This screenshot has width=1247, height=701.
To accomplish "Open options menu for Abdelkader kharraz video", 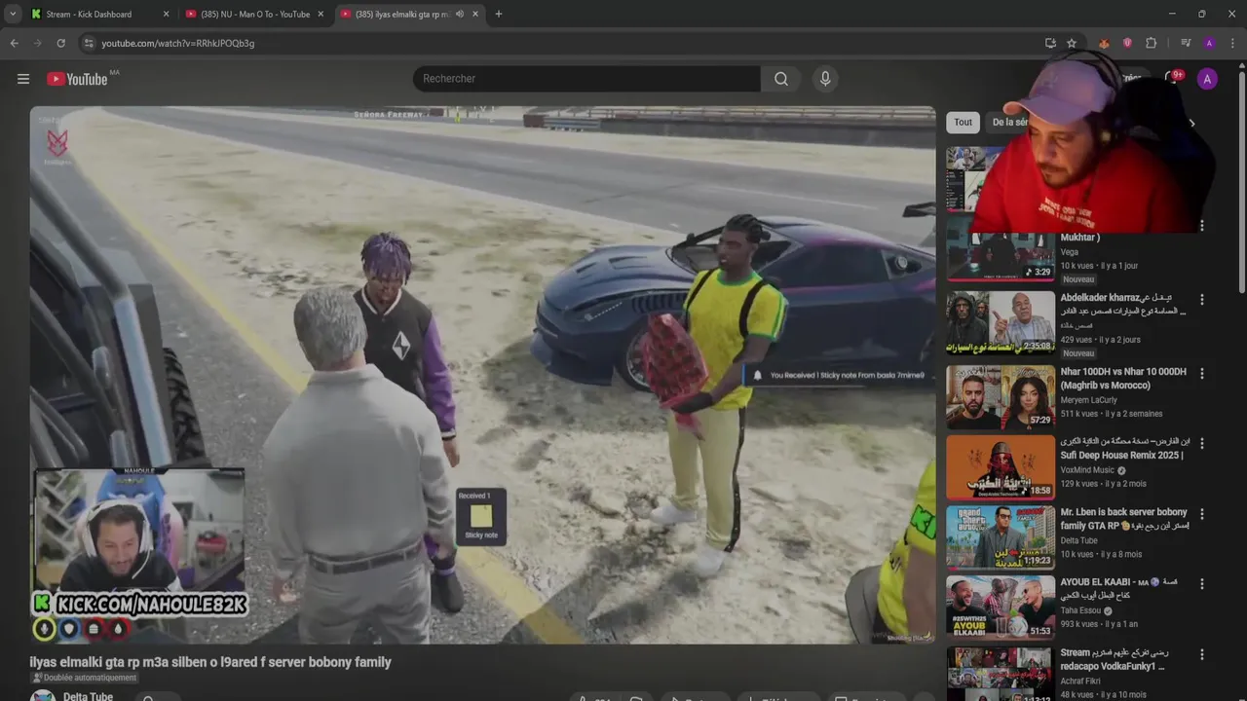I will 1201,300.
